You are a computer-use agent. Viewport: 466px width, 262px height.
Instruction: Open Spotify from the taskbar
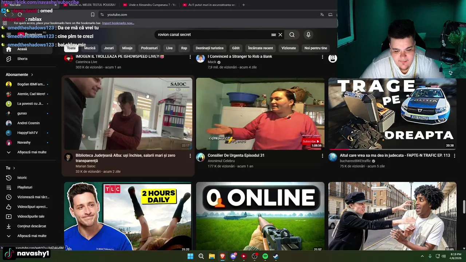coord(265,256)
